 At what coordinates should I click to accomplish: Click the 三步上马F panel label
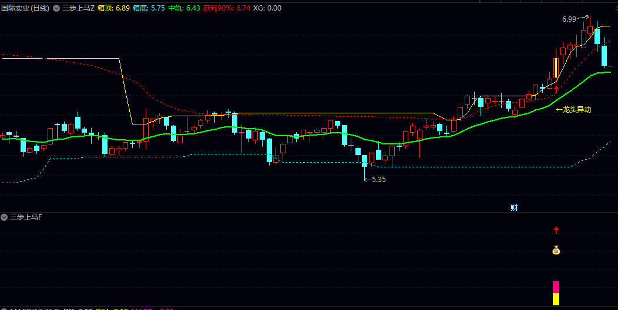pyautogui.click(x=26, y=217)
